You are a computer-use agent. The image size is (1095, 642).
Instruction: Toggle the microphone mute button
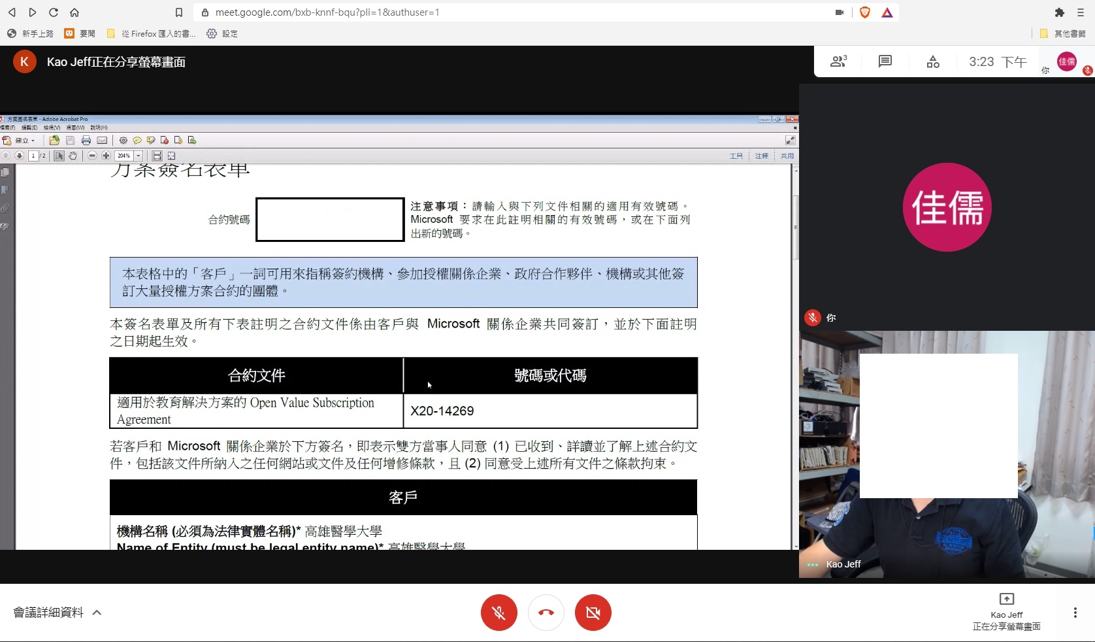pyautogui.click(x=499, y=613)
